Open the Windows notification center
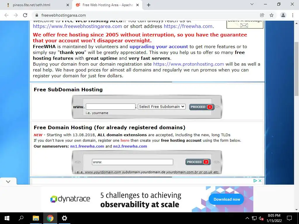Screen dimensions: 299x224 click(x=289, y=218)
